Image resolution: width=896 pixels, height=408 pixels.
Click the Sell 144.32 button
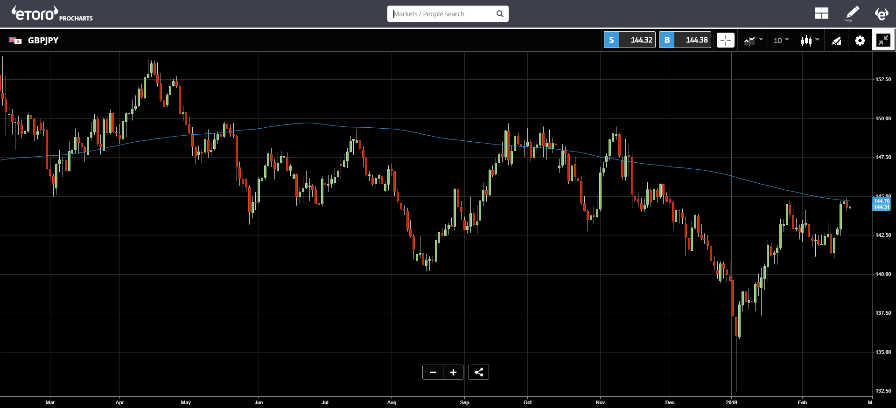pyautogui.click(x=630, y=40)
